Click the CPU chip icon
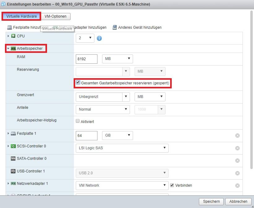Image resolution: width=254 pixels, height=208 pixels. [x=13, y=36]
